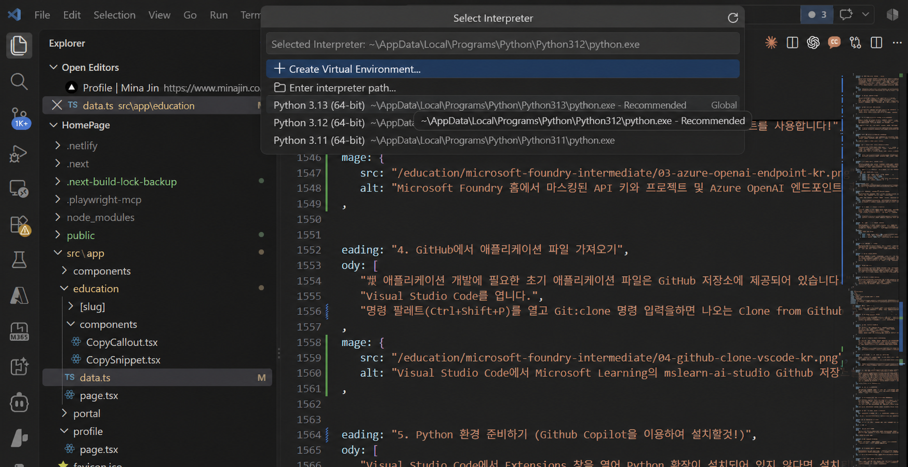Open the Edit menu

(x=72, y=15)
